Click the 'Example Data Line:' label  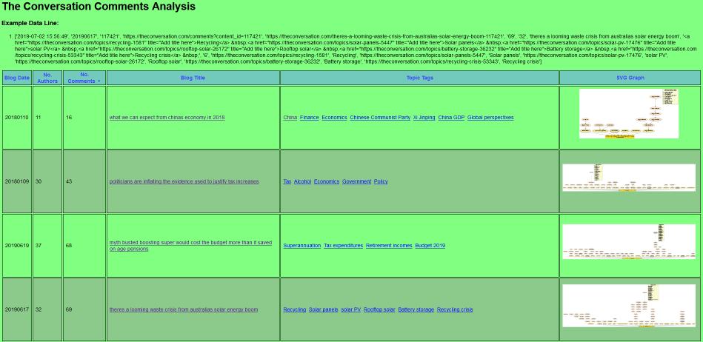tap(30, 23)
